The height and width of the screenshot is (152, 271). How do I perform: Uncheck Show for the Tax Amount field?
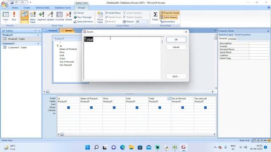coord(205,108)
